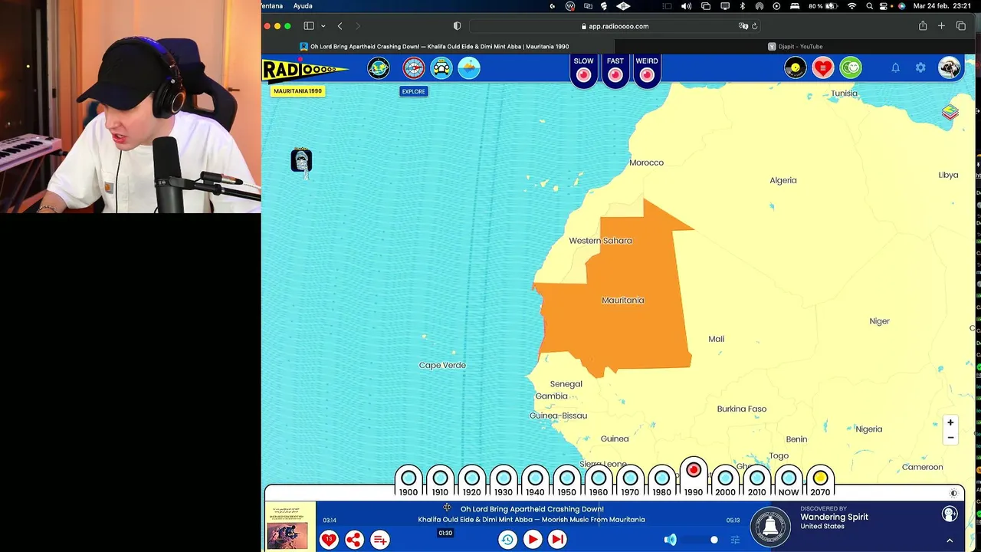Open the audio equalizer settings icon
Image resolution: width=981 pixels, height=552 pixels.
point(735,540)
